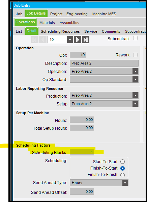Viewport: 147px width, 202px height.
Task: Switch to the Engineering tab
Action: (x=77, y=14)
